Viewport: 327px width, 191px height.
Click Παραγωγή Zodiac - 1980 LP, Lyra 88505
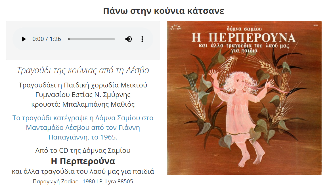click(x=83, y=181)
